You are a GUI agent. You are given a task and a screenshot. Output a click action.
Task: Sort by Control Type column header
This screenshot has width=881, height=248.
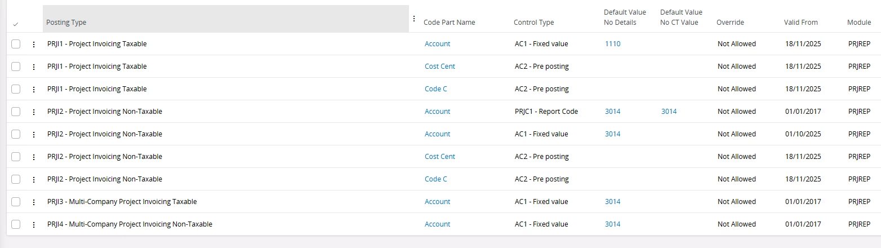pos(533,23)
